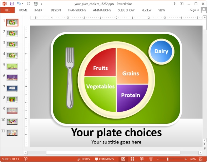This screenshot has height=162, width=207.
Task: Toggle the COMMENTS pane
Action: (104, 159)
